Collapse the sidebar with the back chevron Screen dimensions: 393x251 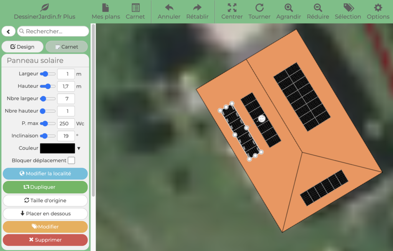[8, 31]
